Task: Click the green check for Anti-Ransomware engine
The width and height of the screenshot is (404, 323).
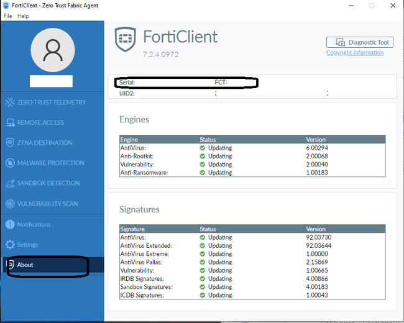Action: [x=202, y=173]
